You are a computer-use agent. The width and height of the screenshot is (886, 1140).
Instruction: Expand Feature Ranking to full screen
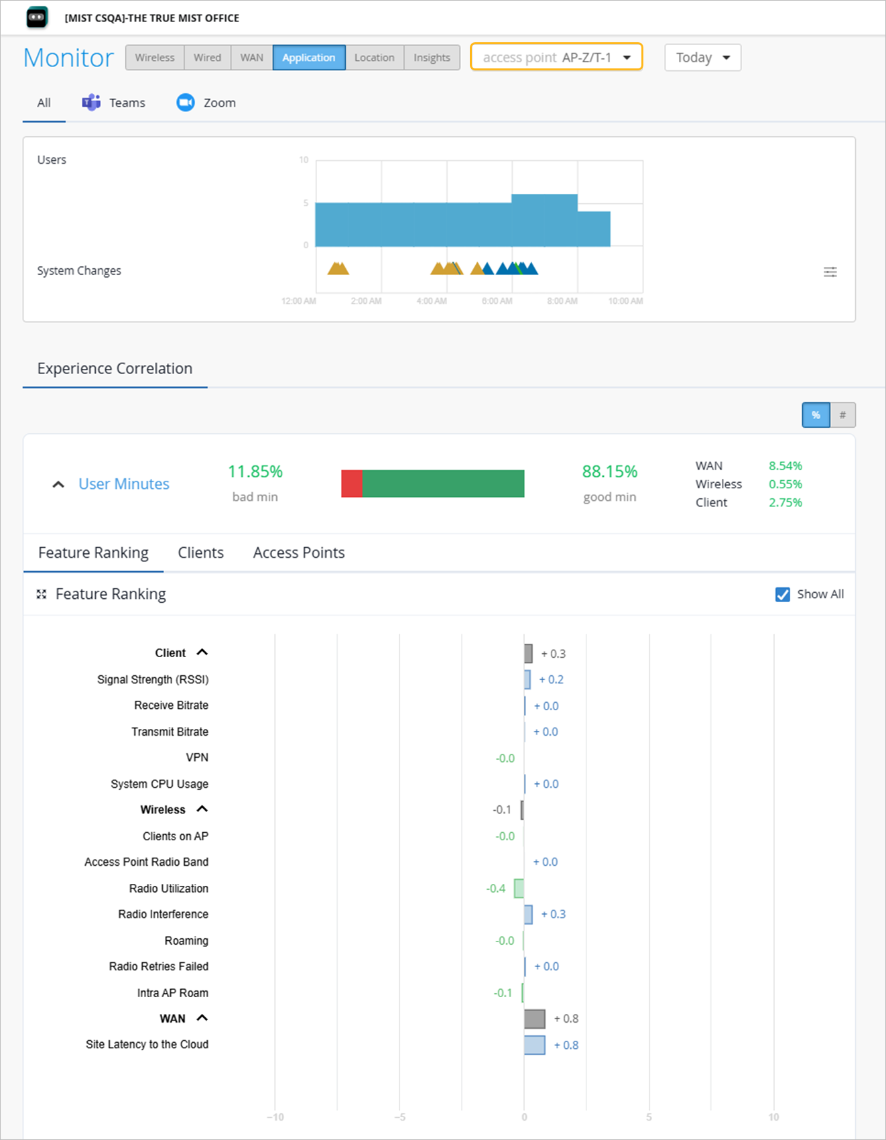pyautogui.click(x=42, y=594)
